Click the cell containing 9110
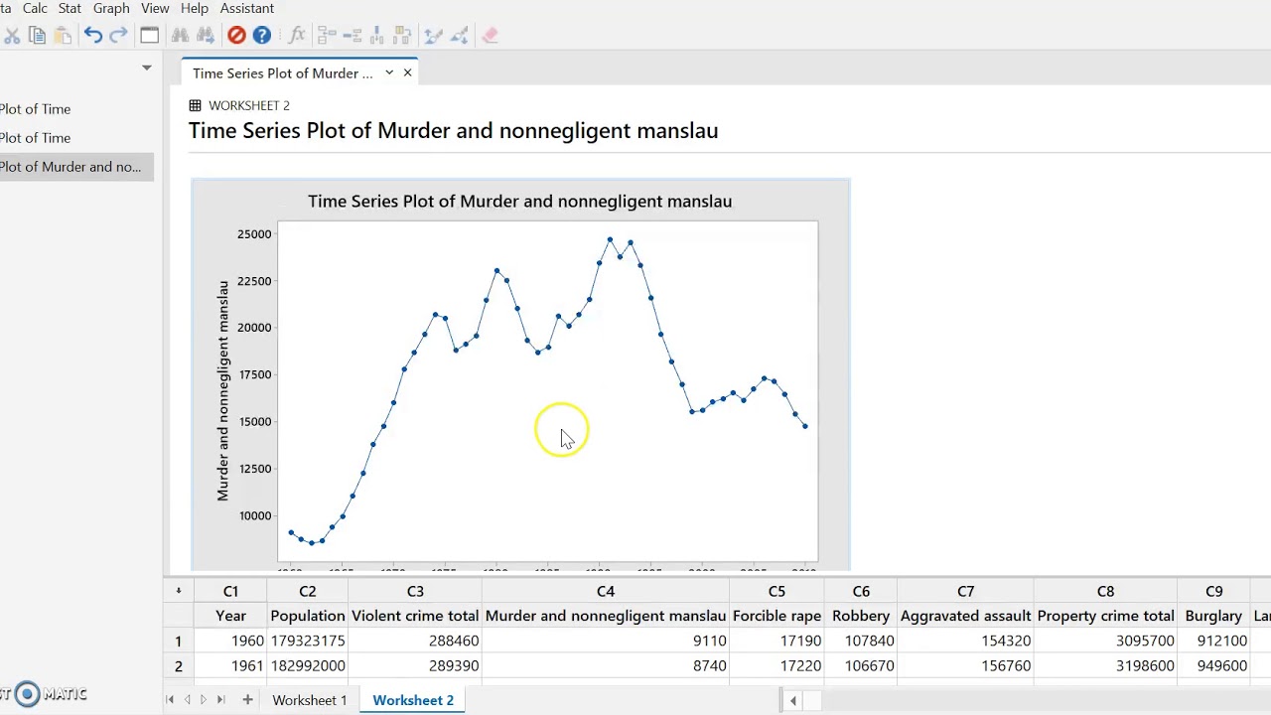Screen dimensions: 1271x715 pyautogui.click(x=606, y=642)
